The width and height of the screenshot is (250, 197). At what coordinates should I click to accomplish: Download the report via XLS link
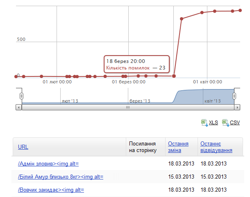[x=214, y=122]
